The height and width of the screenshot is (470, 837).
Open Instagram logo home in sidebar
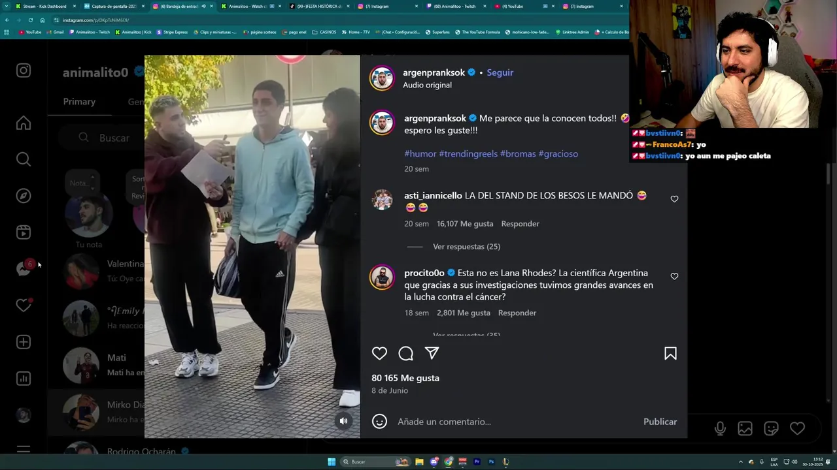[24, 70]
